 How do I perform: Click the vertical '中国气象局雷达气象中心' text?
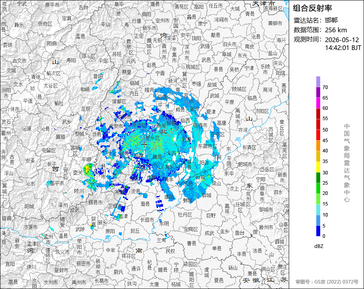347,163
